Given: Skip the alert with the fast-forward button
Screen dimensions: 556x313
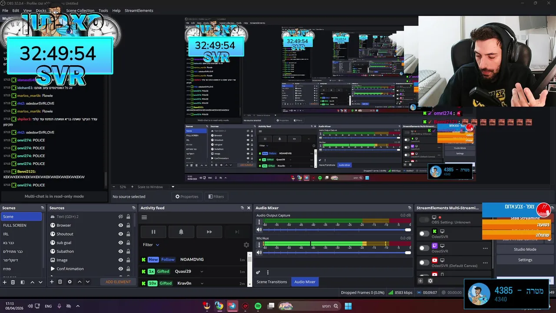Looking at the screenshot, I should point(209,232).
